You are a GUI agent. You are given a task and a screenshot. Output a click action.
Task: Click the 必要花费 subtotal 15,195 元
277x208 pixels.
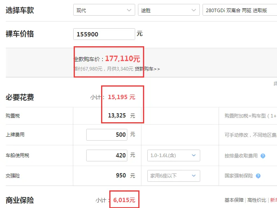point(121,97)
